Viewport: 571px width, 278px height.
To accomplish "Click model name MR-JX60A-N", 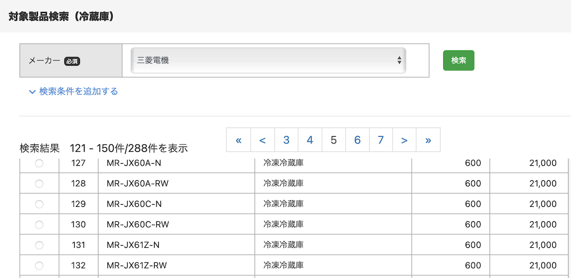I will (x=134, y=163).
